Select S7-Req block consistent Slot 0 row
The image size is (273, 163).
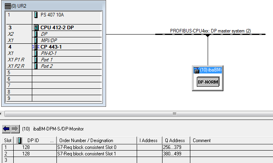pos(138,147)
